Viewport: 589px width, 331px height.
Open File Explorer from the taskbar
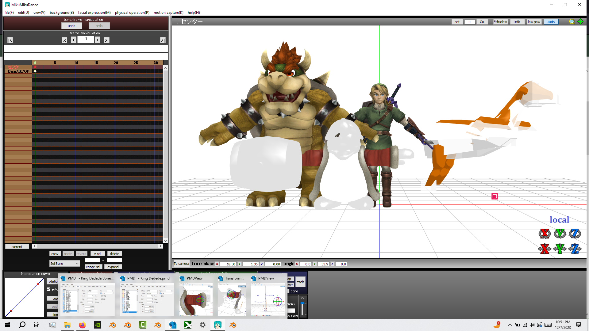(x=67, y=325)
